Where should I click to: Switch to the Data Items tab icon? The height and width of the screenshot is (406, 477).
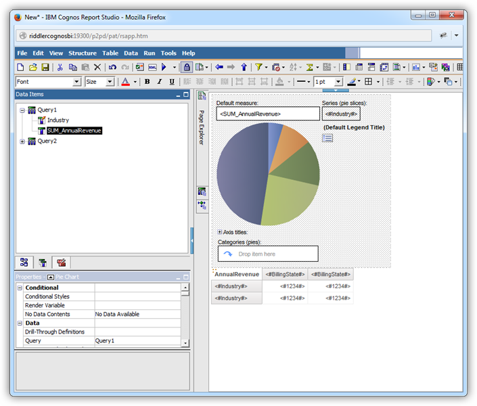pyautogui.click(x=43, y=263)
